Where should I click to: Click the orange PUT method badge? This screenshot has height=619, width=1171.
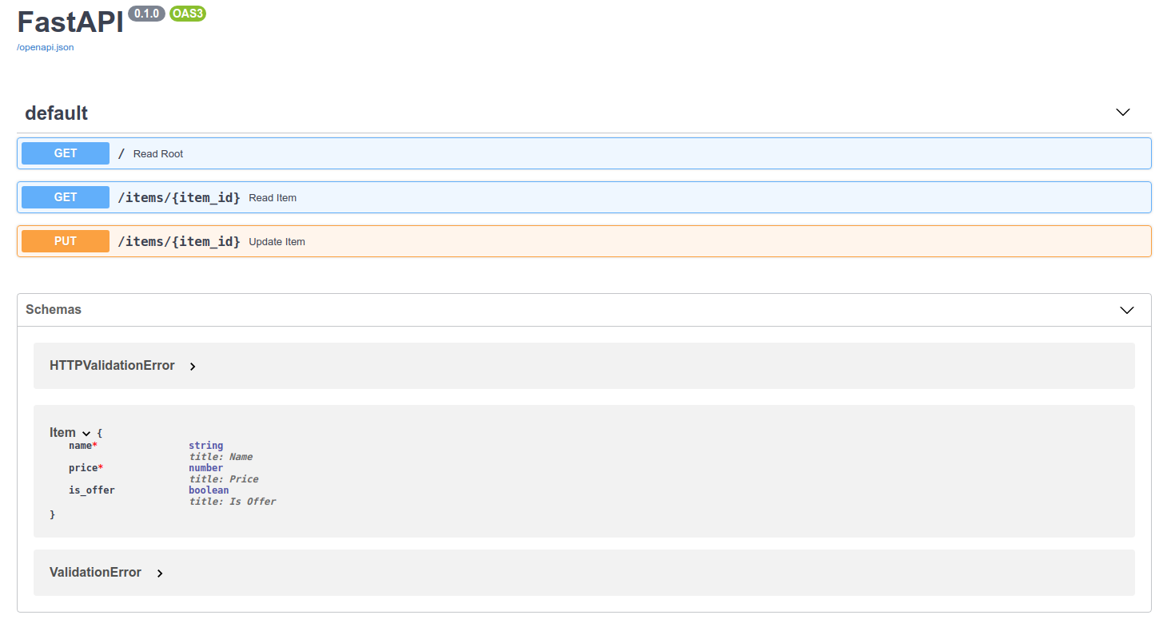(66, 241)
